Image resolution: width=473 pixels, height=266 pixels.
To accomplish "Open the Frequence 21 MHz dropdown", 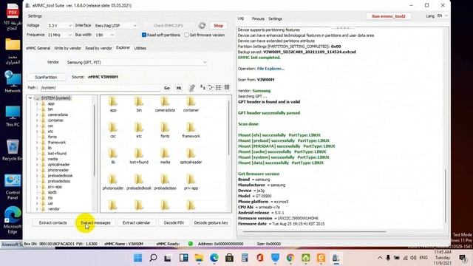I will click(60, 35).
